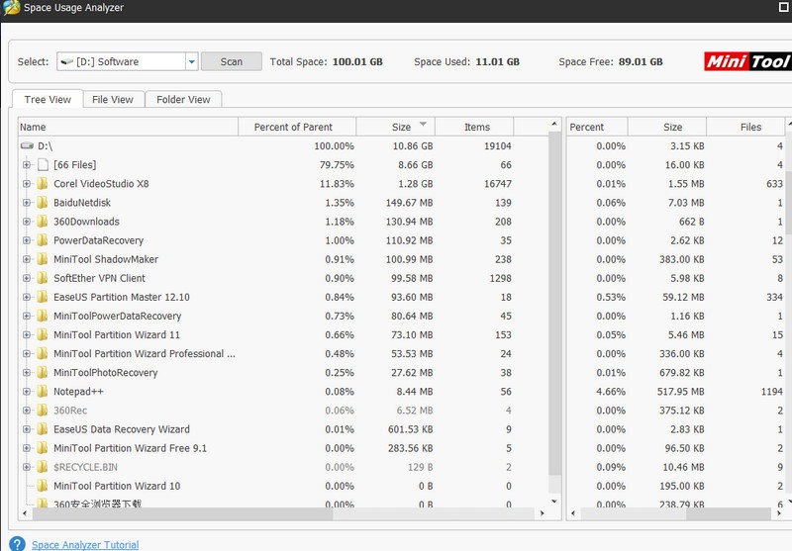Click the tree horizontal scrollbar thumb

click(x=182, y=513)
